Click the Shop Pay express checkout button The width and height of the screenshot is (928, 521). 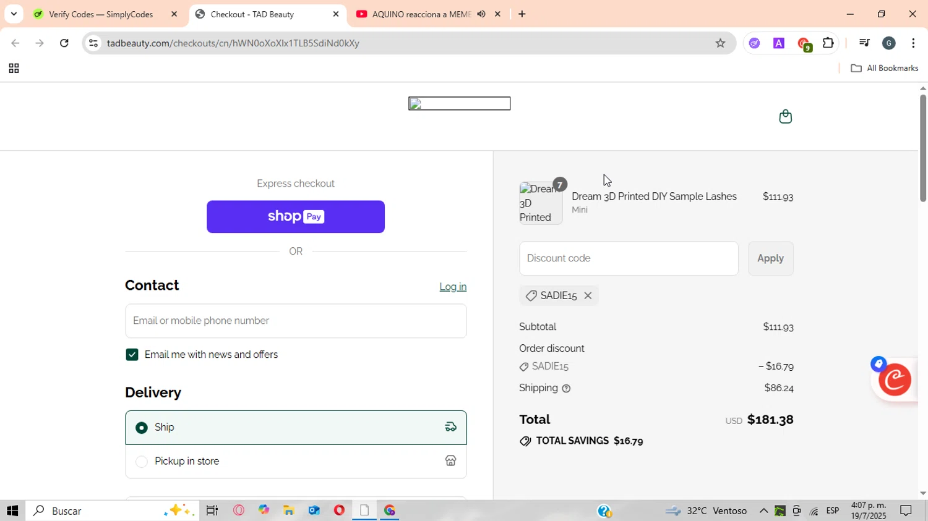coord(296,217)
